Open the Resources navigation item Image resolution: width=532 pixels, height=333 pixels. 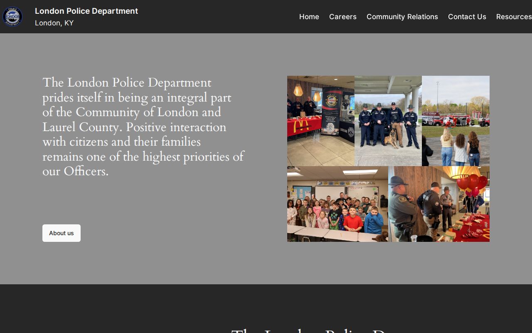pos(514,17)
